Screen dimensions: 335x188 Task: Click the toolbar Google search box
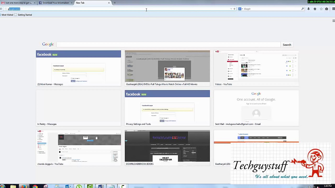point(271,9)
